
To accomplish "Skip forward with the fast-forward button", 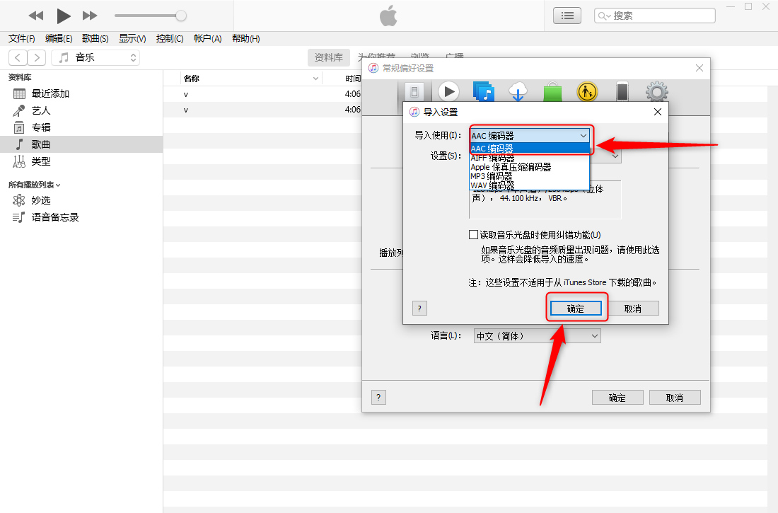I will tap(90, 16).
